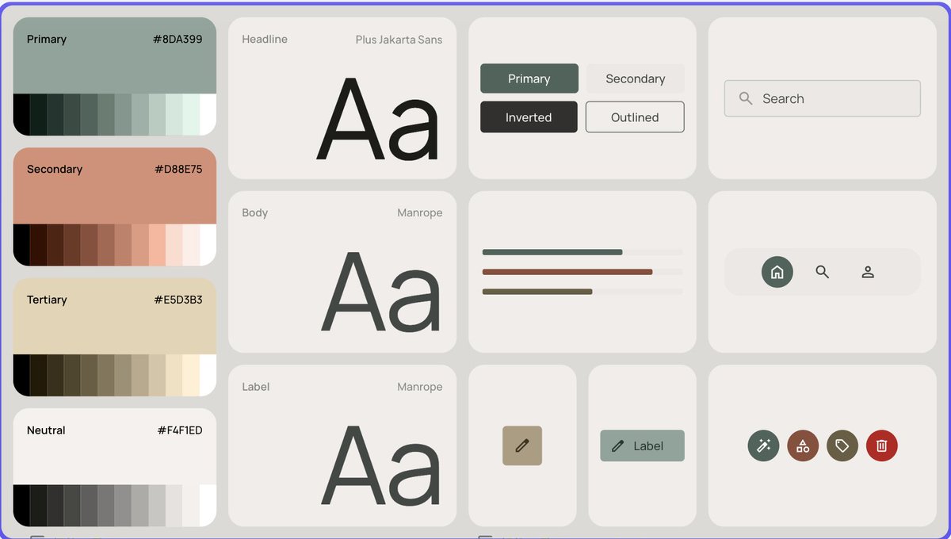This screenshot has width=951, height=539.
Task: Click the Neutral palette label
Action: coord(46,430)
